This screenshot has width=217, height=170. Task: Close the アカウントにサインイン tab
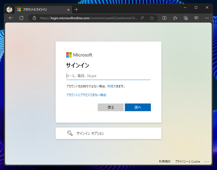(68, 10)
